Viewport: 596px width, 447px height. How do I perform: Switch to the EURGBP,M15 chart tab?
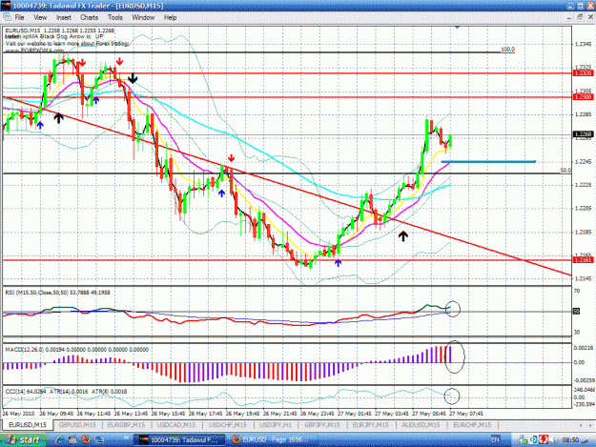pos(126,424)
